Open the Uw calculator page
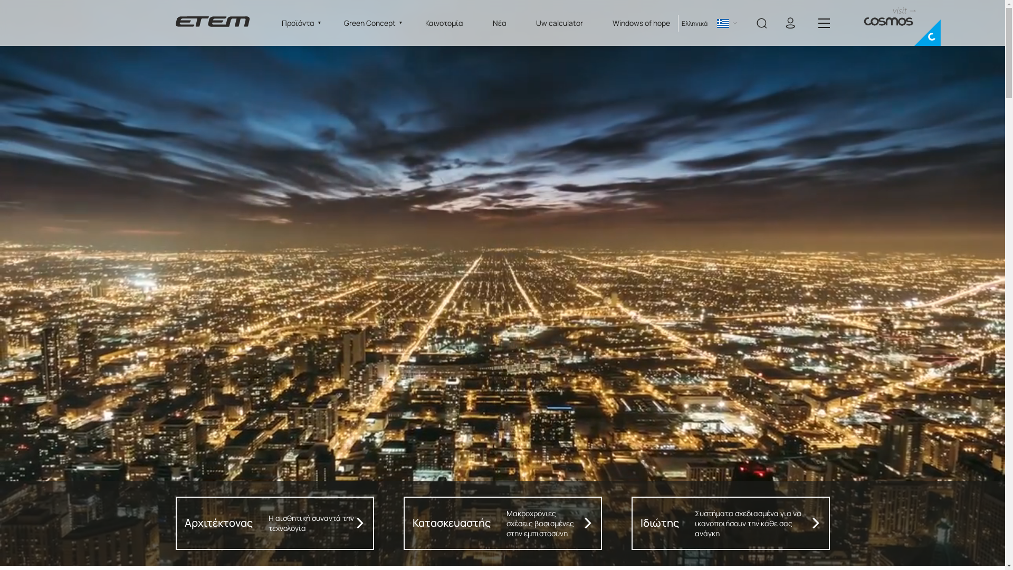This screenshot has height=570, width=1013. click(559, 23)
